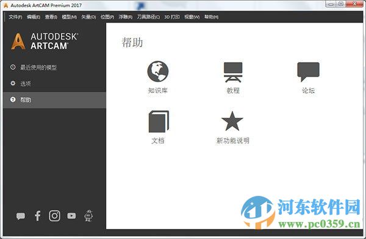Open the 文档 documentation book icon
366x239 pixels.
[159, 122]
